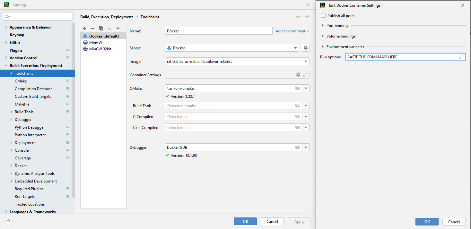The width and height of the screenshot is (471, 229).
Task: Click the Run options input field
Action: point(406,57)
